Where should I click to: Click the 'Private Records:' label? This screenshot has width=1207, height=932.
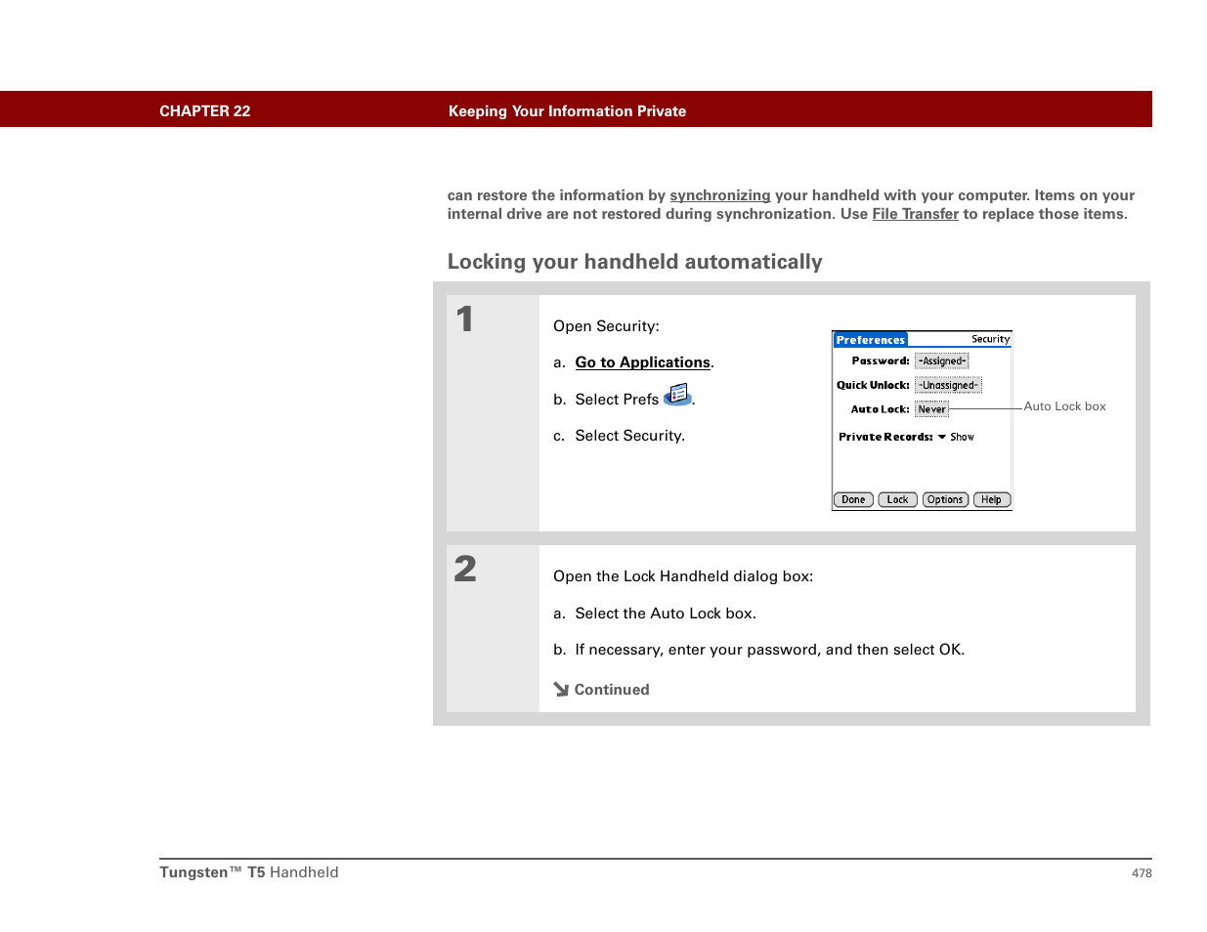tap(885, 438)
